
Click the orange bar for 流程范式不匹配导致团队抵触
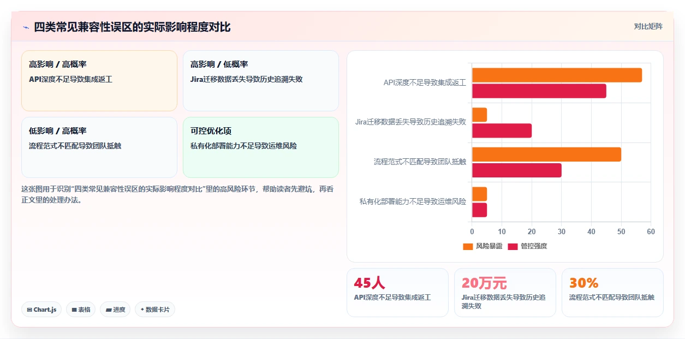tap(546, 154)
